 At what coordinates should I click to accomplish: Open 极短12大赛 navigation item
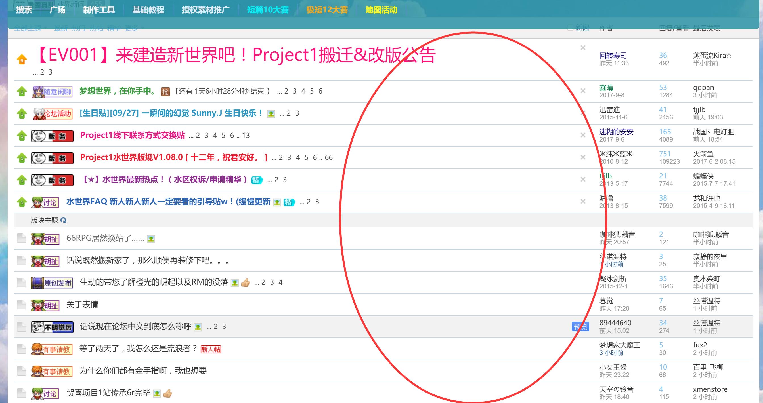(x=327, y=10)
